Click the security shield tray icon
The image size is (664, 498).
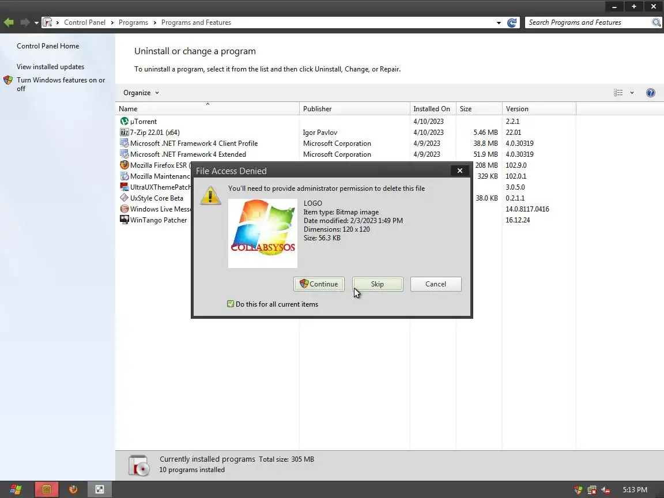[578, 490]
